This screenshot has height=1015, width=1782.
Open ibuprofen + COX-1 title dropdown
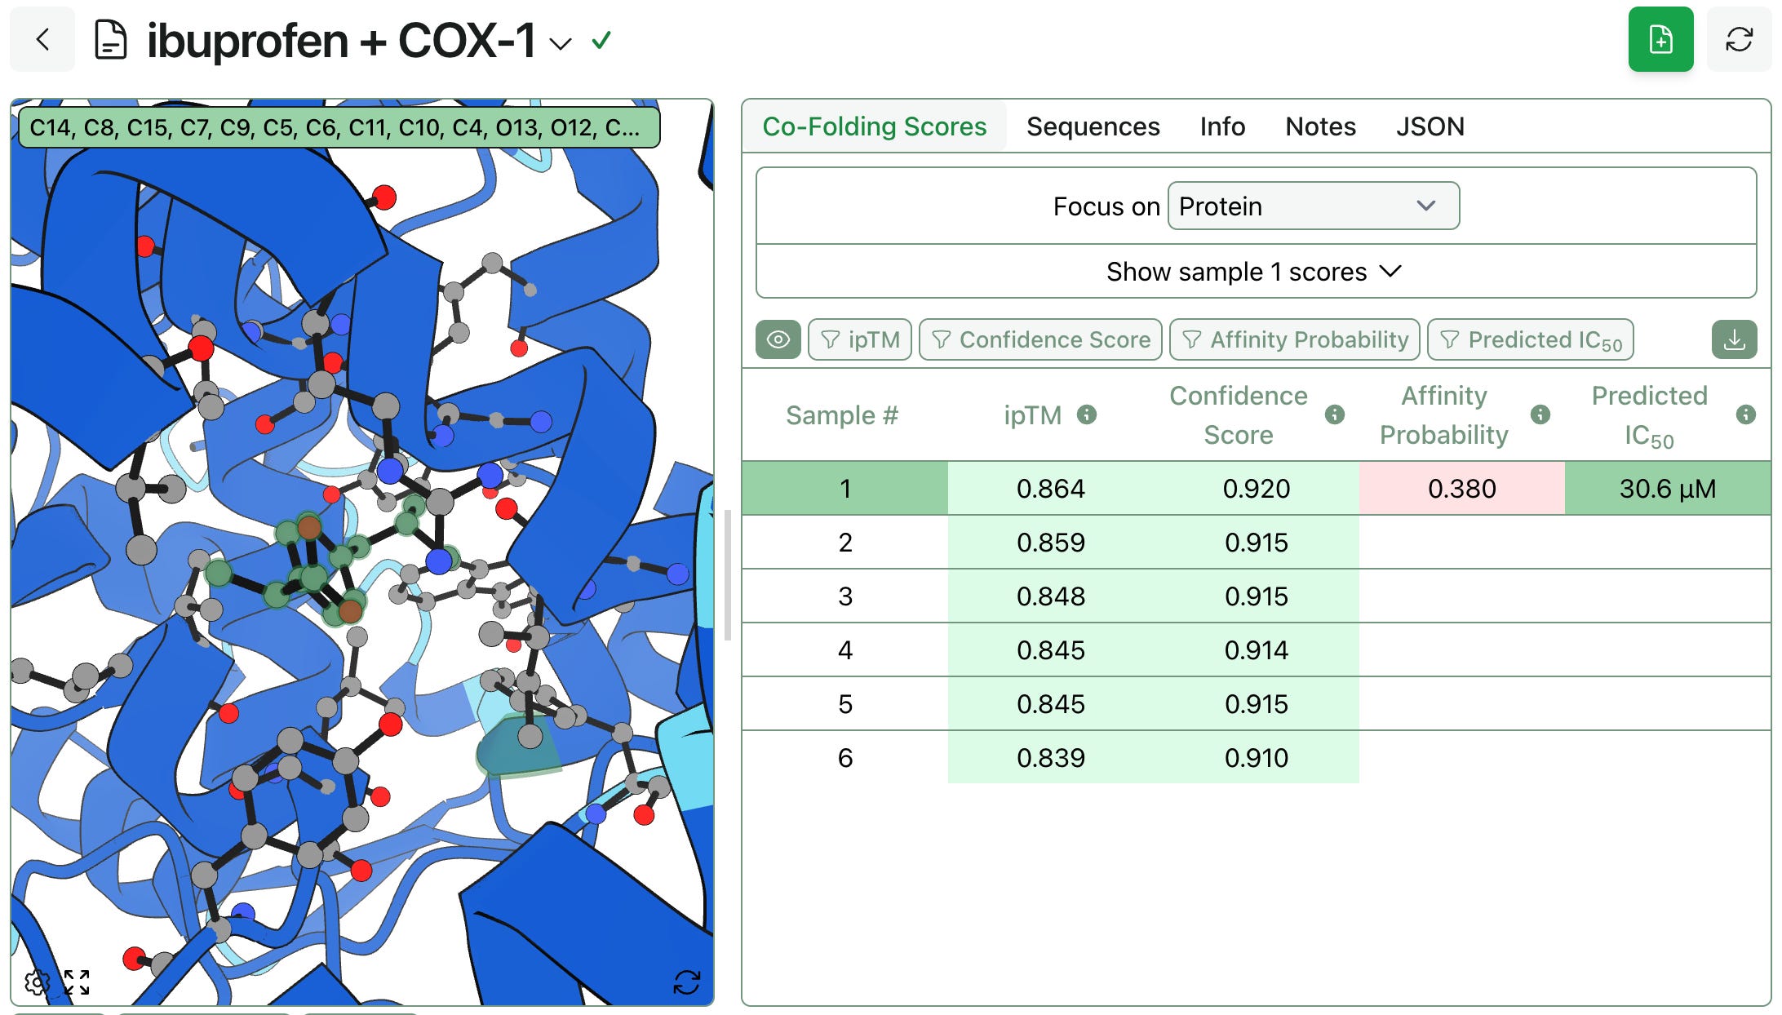(560, 42)
